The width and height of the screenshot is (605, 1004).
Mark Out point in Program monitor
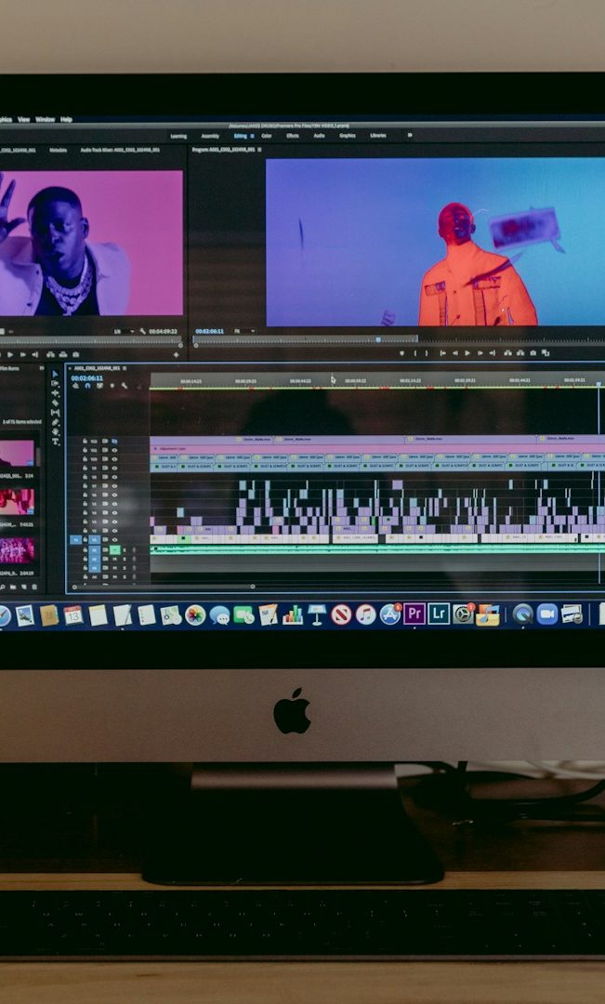click(x=427, y=353)
